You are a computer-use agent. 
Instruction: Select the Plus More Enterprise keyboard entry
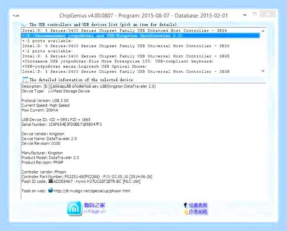coord(118,61)
